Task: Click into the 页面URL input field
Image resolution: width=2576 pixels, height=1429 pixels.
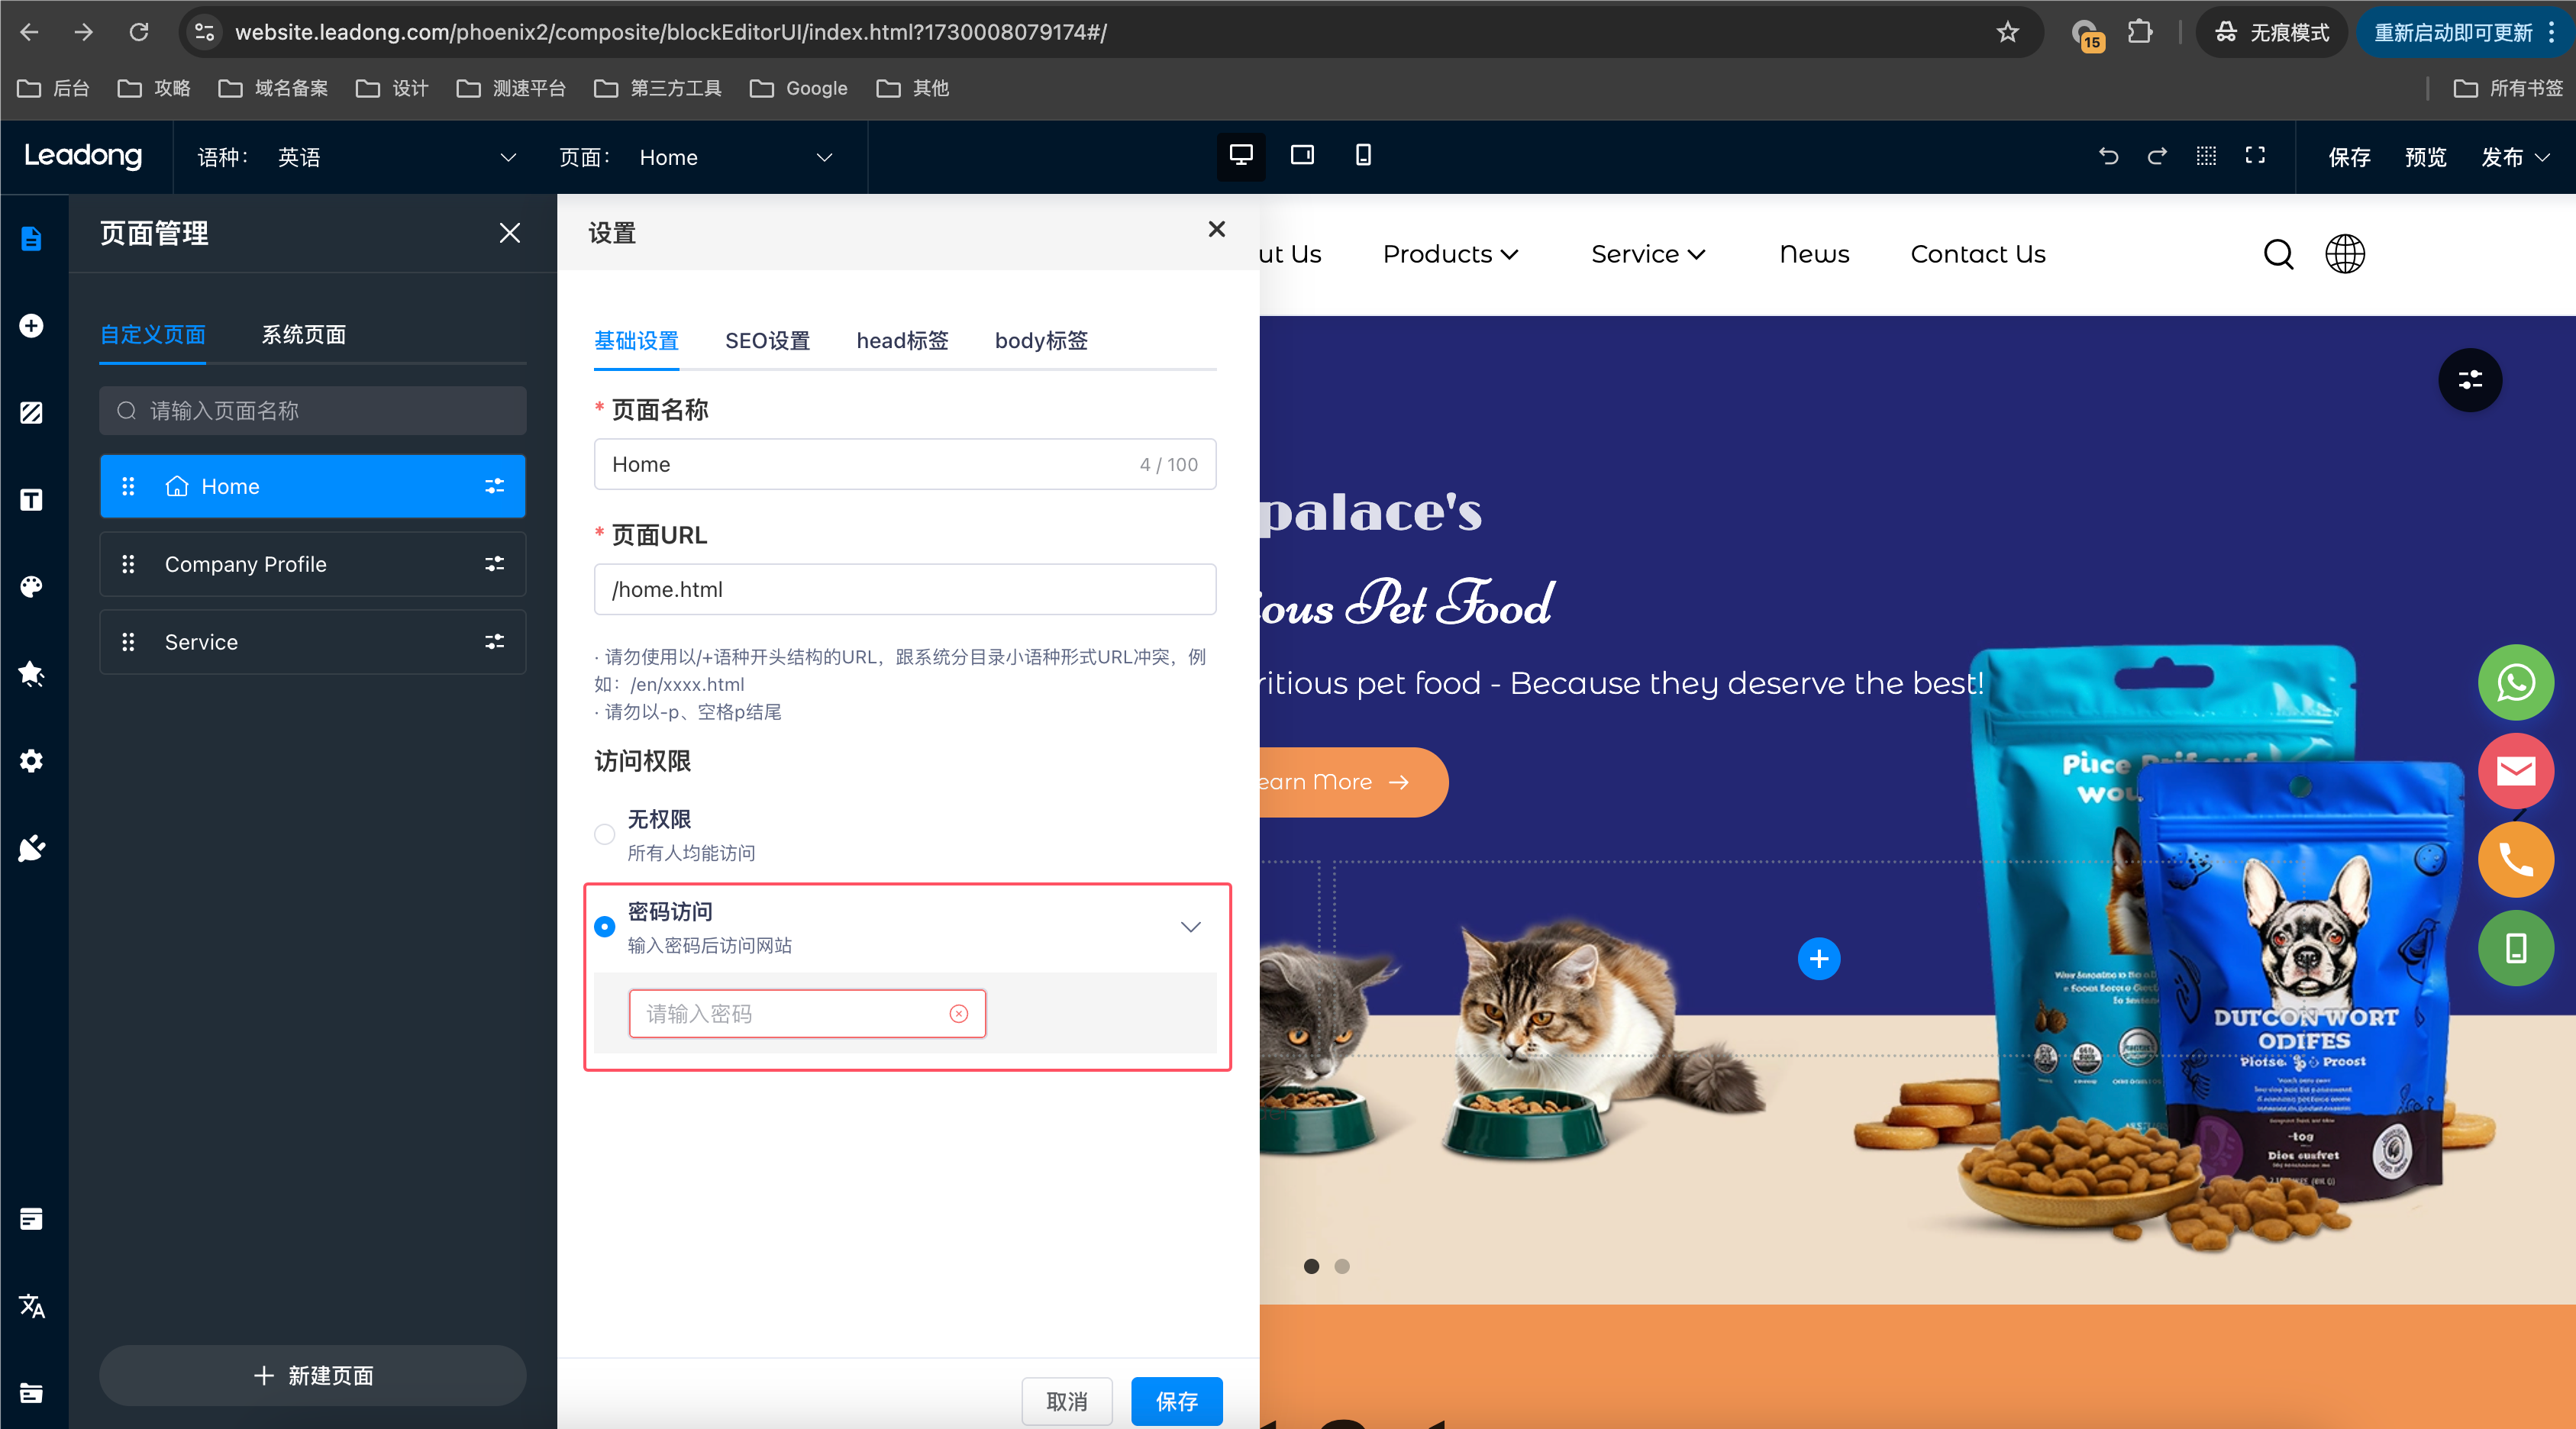Action: (904, 590)
